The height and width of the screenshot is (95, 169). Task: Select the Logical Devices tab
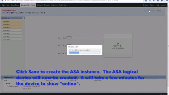[28, 5]
